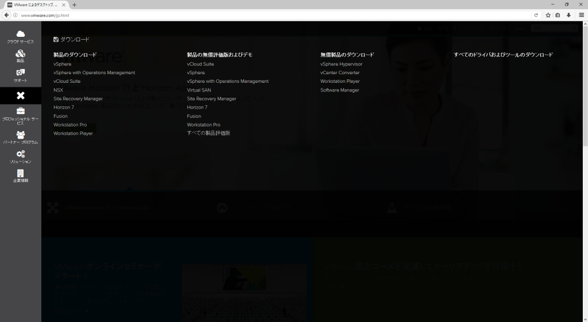The width and height of the screenshot is (588, 322).
Task: Open Workstation Player under product downloads
Action: tap(73, 133)
